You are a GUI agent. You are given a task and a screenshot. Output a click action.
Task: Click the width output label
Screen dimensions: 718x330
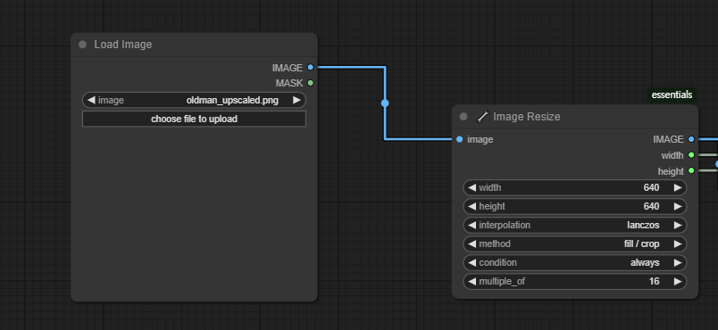pyautogui.click(x=672, y=155)
